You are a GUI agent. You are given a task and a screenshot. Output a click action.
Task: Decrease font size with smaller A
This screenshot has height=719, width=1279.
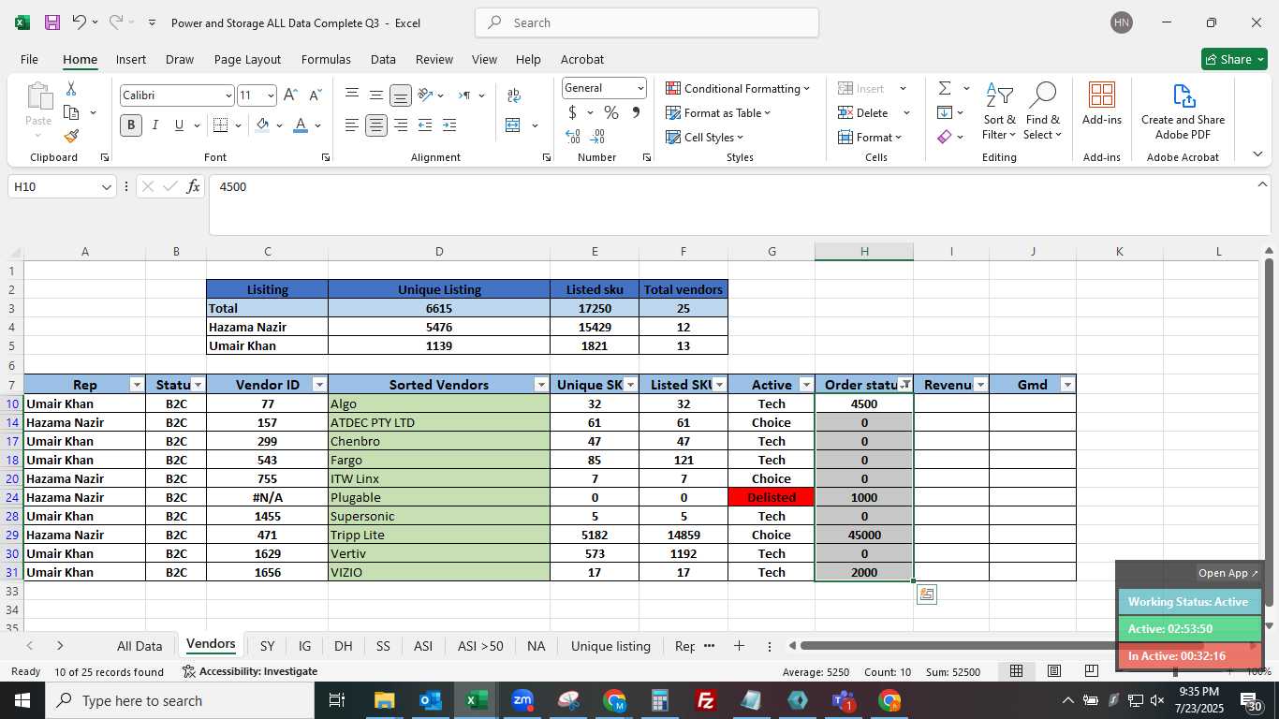coord(315,95)
